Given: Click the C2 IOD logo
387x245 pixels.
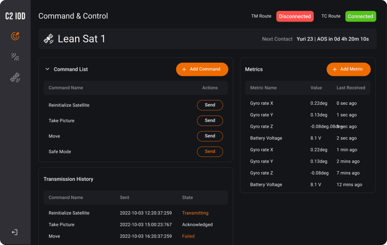Looking at the screenshot, I should click(x=15, y=16).
